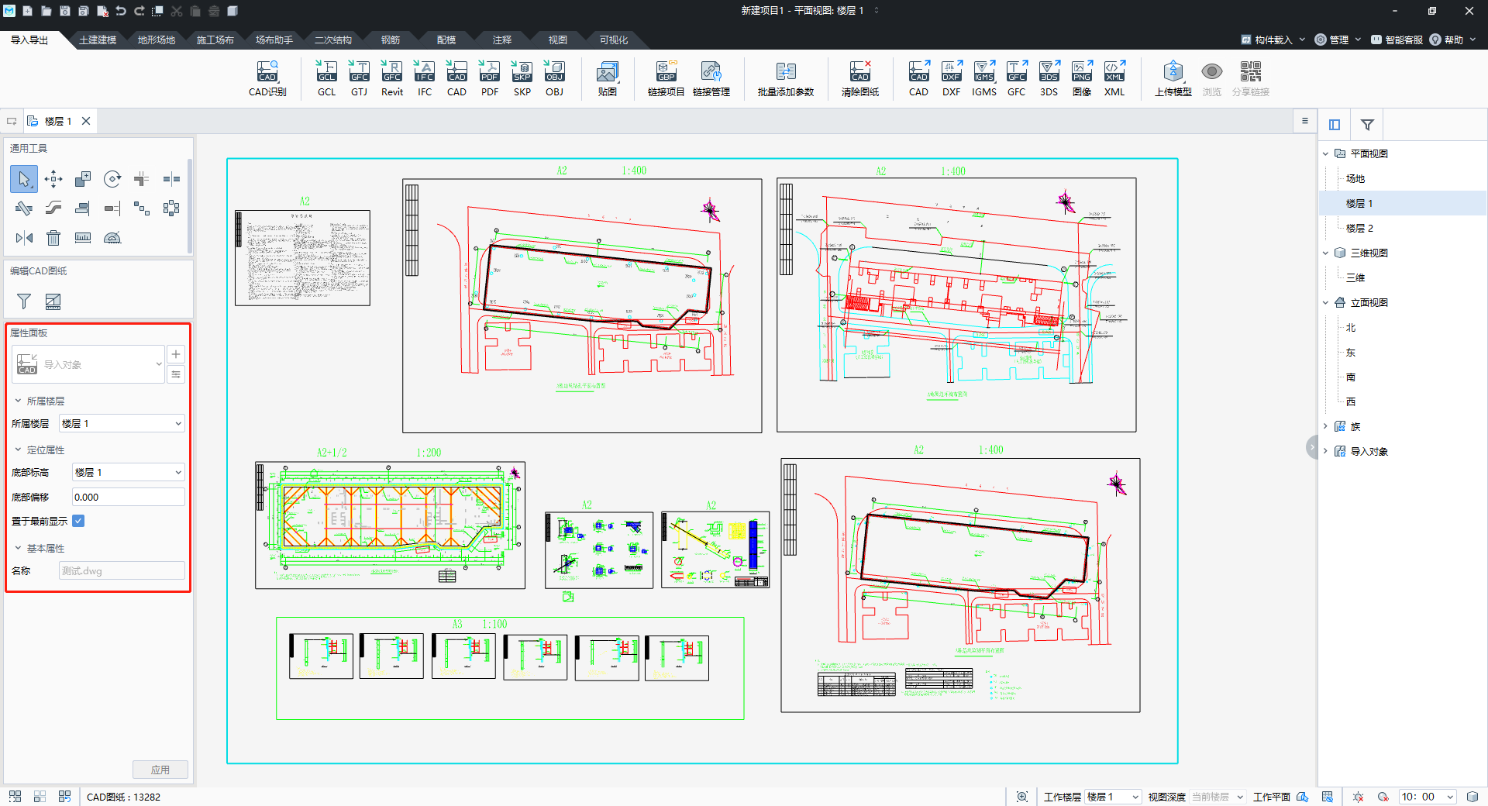
Task: Export as DXF
Action: pos(952,78)
